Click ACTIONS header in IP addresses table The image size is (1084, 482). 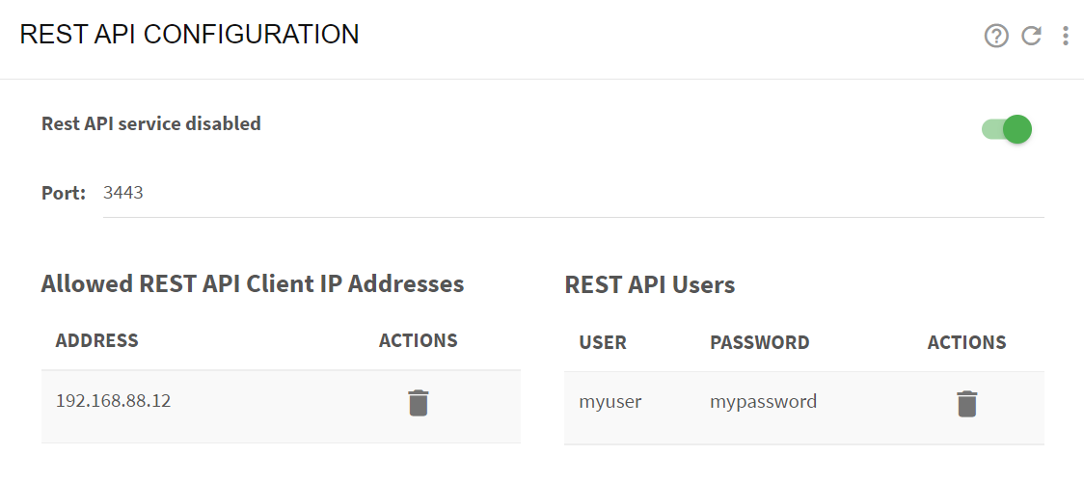point(419,340)
